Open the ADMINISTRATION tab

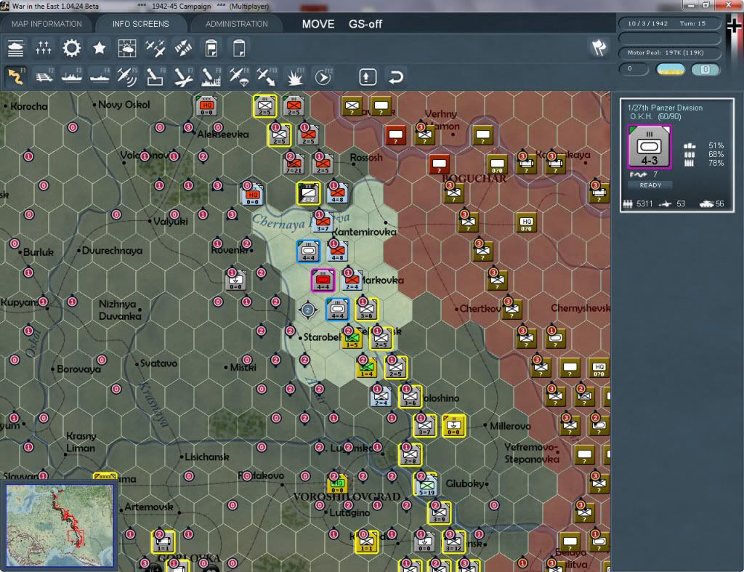(x=236, y=24)
